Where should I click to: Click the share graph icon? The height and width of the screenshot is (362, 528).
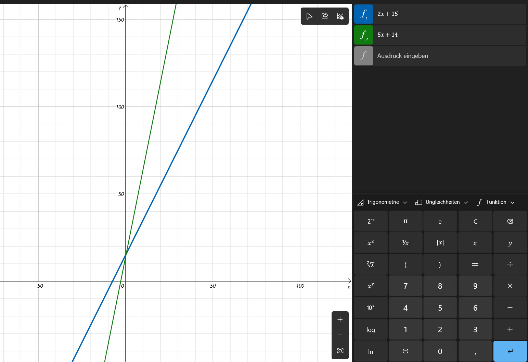325,16
